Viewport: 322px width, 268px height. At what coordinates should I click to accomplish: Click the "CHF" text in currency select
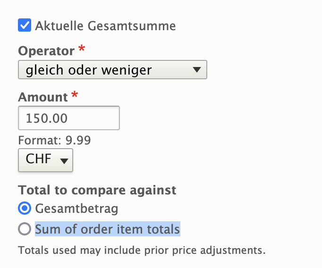[38, 159]
